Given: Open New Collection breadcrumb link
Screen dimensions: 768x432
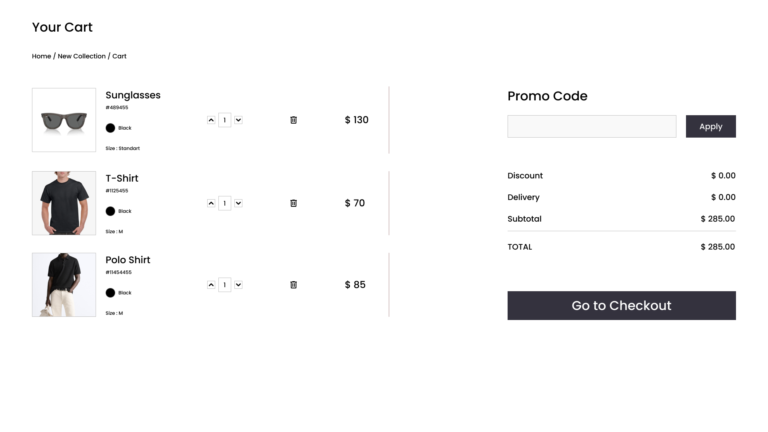Looking at the screenshot, I should coord(82,56).
